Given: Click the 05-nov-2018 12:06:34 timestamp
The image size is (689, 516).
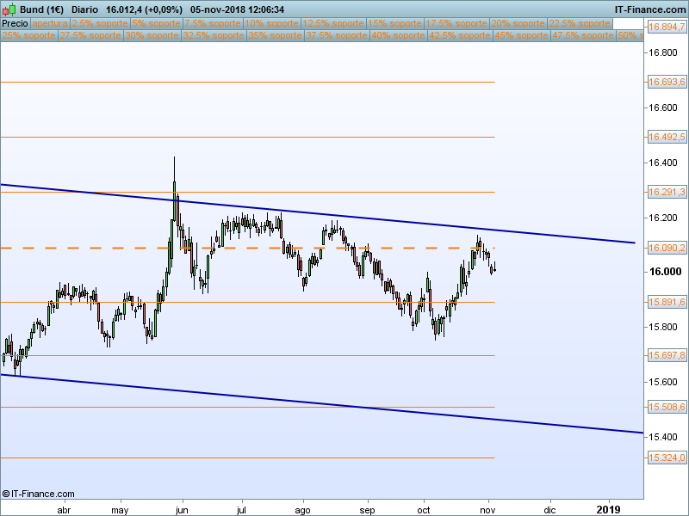Looking at the screenshot, I should coord(238,9).
